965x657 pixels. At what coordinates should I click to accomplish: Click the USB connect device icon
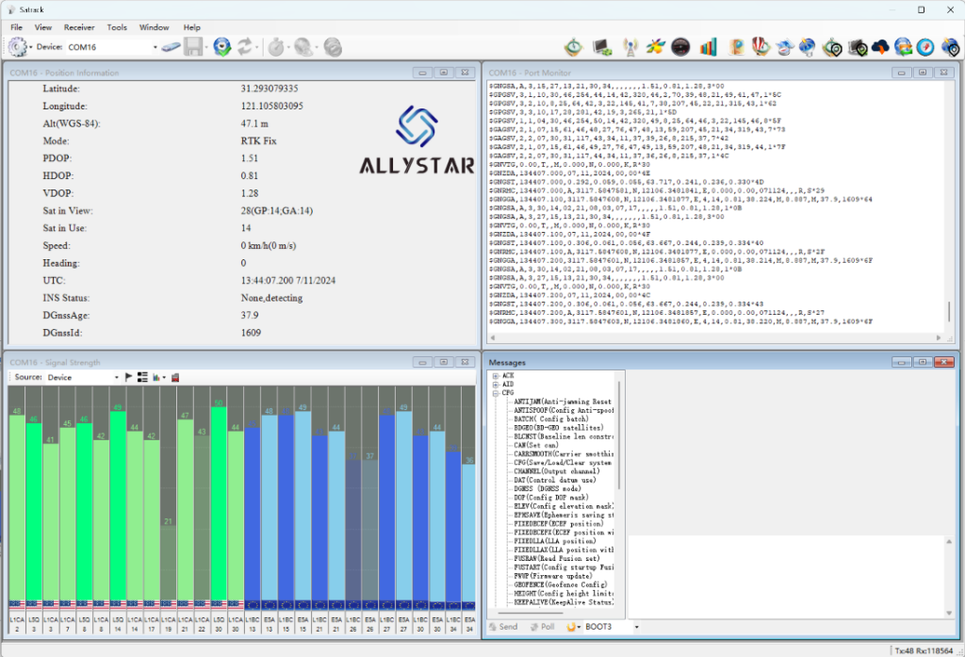point(171,46)
